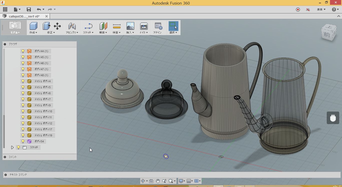This screenshot has height=187, width=342.
Task: Click the メイク (Make) 3D print icon
Action: click(x=144, y=26)
